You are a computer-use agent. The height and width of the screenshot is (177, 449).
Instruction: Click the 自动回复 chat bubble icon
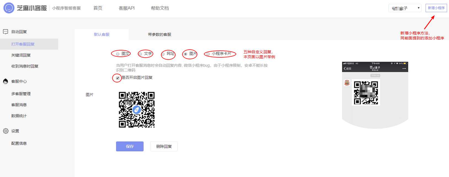(x=6, y=32)
